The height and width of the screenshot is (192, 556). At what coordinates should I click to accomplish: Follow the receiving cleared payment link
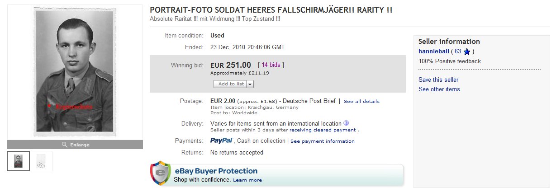pos(323,130)
